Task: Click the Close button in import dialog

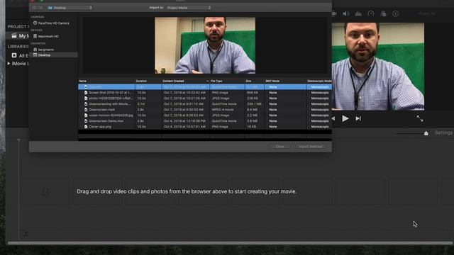Action: [x=279, y=147]
